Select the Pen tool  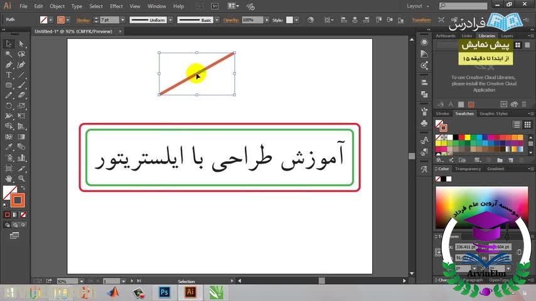point(9,65)
